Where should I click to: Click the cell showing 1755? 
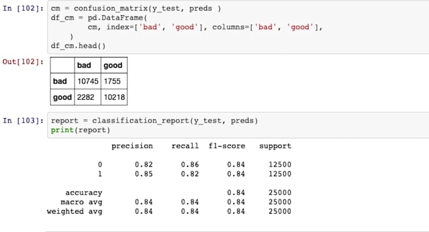pos(114,81)
